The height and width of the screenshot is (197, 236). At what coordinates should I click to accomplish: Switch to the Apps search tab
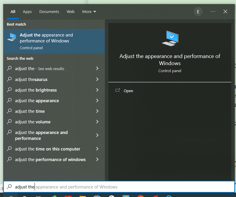[27, 12]
